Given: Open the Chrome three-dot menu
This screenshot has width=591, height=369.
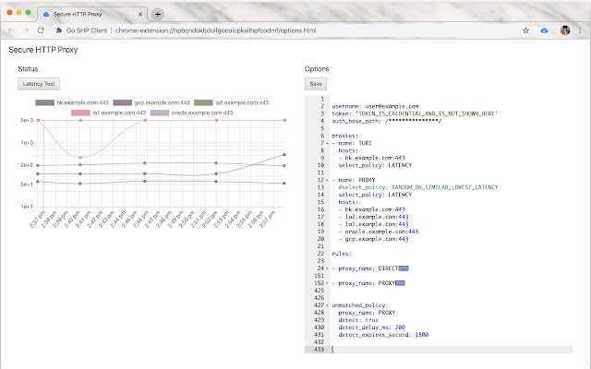Looking at the screenshot, I should (x=580, y=30).
